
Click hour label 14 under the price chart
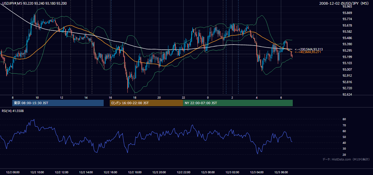coord(86,97)
